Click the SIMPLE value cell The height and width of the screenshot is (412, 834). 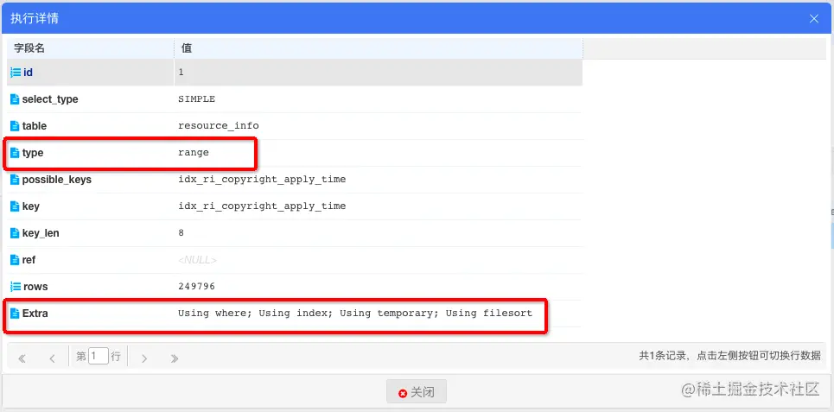point(196,98)
